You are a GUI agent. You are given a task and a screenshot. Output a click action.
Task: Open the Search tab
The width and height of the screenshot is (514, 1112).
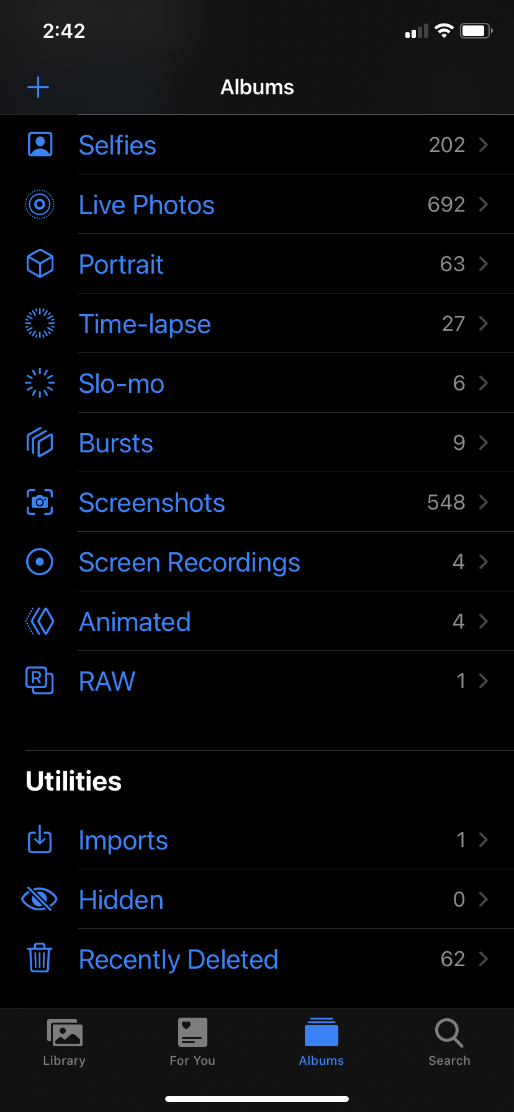coord(449,1042)
